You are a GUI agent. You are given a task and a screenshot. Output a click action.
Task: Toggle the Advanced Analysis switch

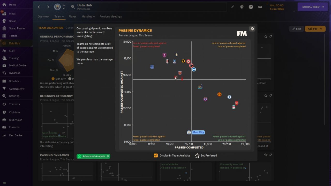pos(93,156)
